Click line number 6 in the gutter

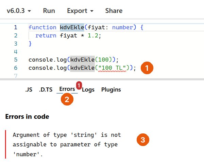pos(16,68)
